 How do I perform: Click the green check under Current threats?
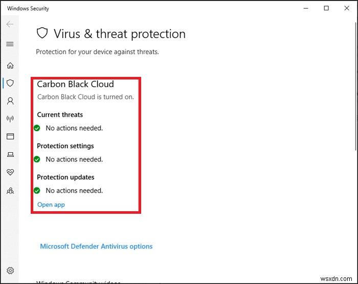click(37, 128)
